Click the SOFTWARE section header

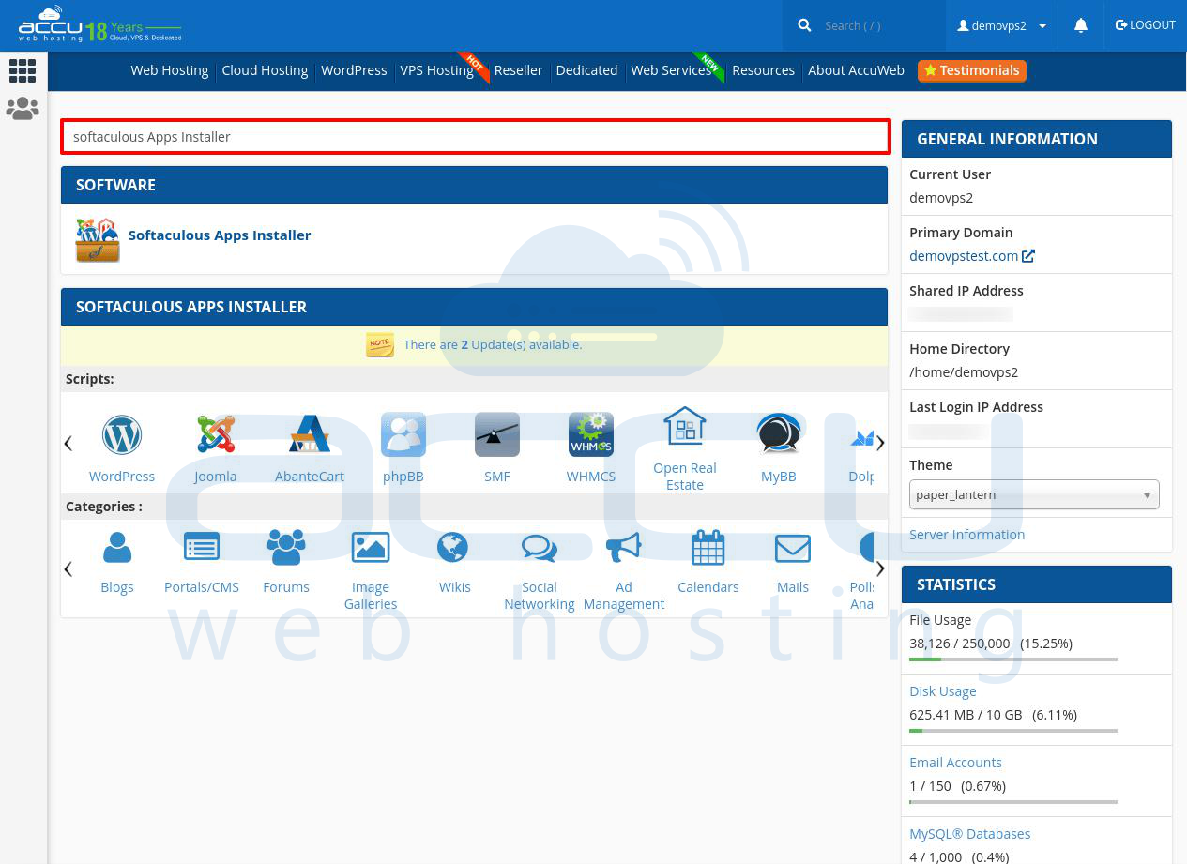(x=474, y=185)
